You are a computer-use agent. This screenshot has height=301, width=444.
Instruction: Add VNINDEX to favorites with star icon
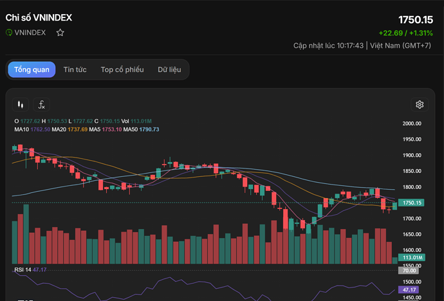point(60,33)
